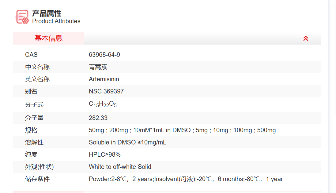The height and width of the screenshot is (193, 336).
Task: Click the CAS field label
Action: tap(31, 55)
